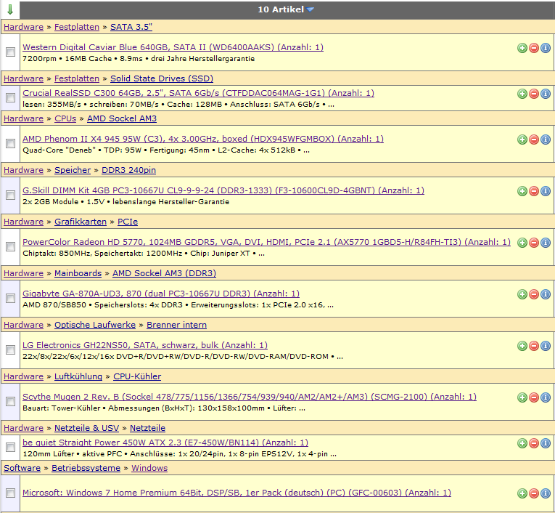The width and height of the screenshot is (555, 513).
Task: Tick PowerColor Radeon HD 5770 checkbox
Action: 11,246
